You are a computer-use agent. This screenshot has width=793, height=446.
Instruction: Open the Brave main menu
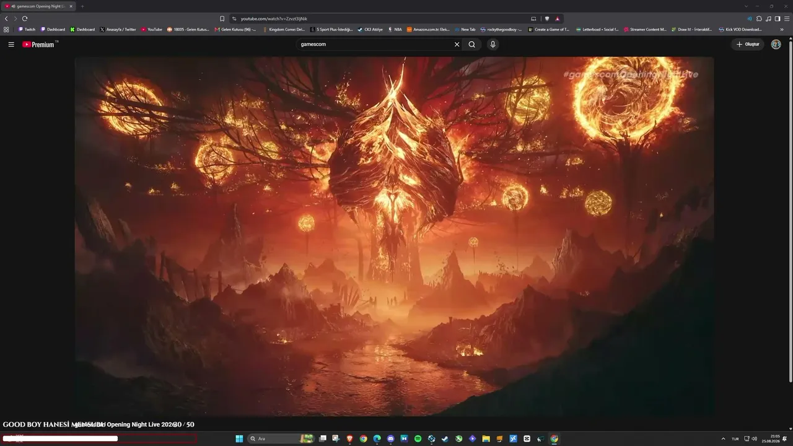coord(787,19)
